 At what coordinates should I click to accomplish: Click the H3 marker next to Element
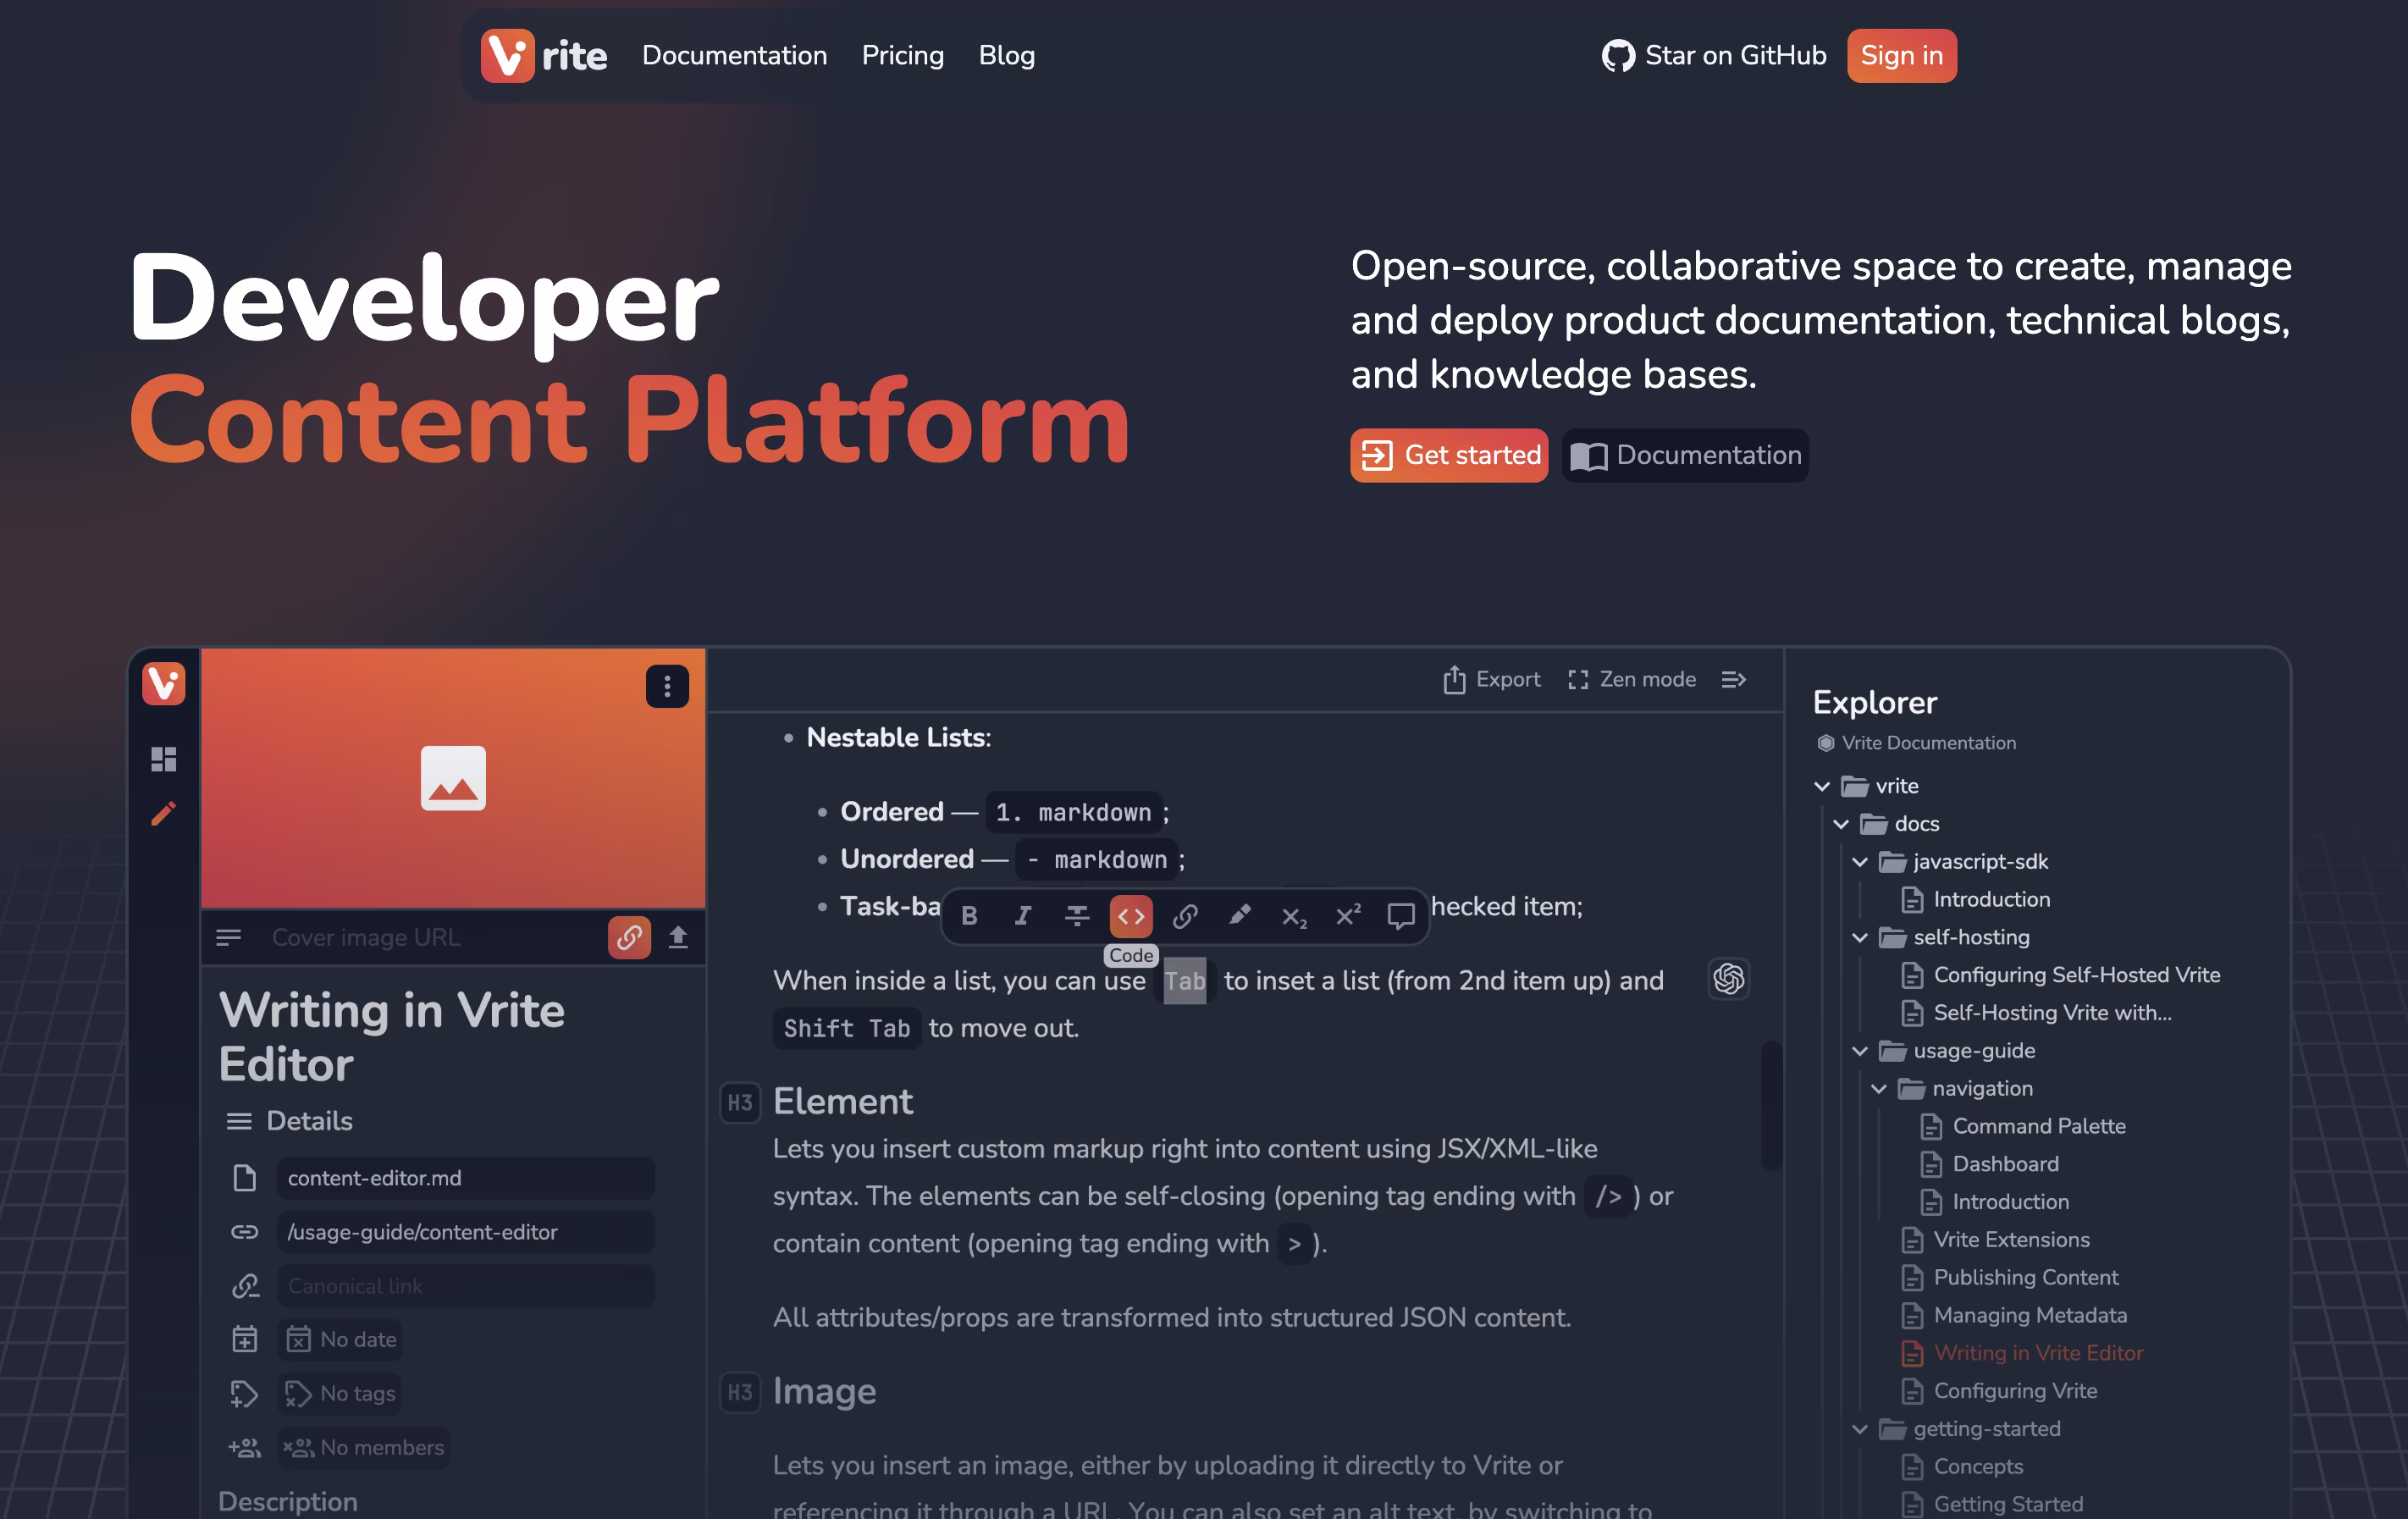[x=740, y=1102]
